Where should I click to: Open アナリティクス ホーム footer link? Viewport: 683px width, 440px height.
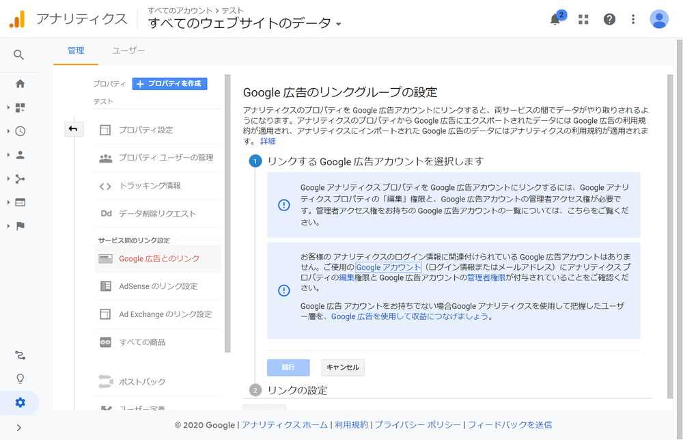click(x=285, y=425)
